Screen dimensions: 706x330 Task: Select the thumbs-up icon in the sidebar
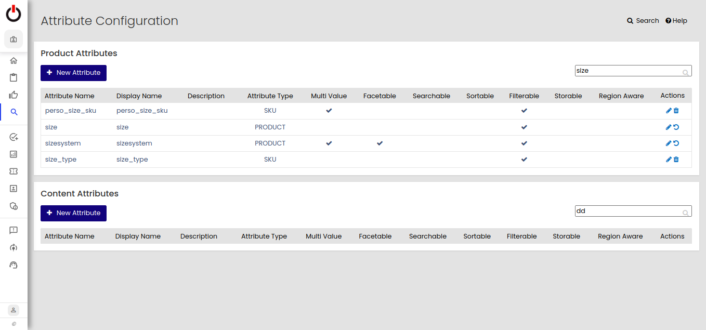[x=14, y=95]
